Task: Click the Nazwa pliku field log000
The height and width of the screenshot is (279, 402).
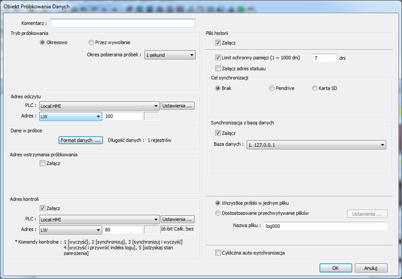Action: click(325, 226)
